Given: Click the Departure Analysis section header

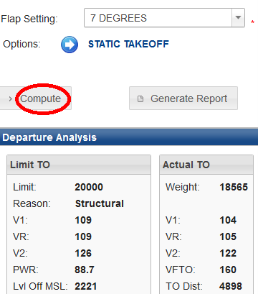Looking at the screenshot, I should (x=129, y=137).
